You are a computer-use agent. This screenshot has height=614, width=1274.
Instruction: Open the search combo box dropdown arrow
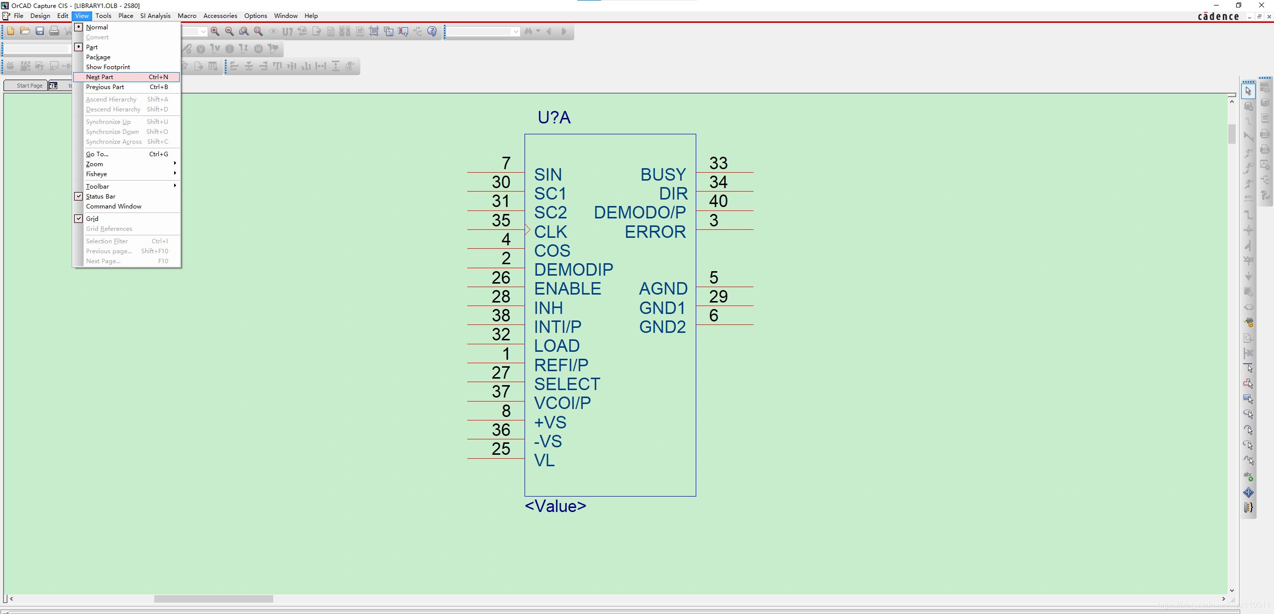(516, 31)
